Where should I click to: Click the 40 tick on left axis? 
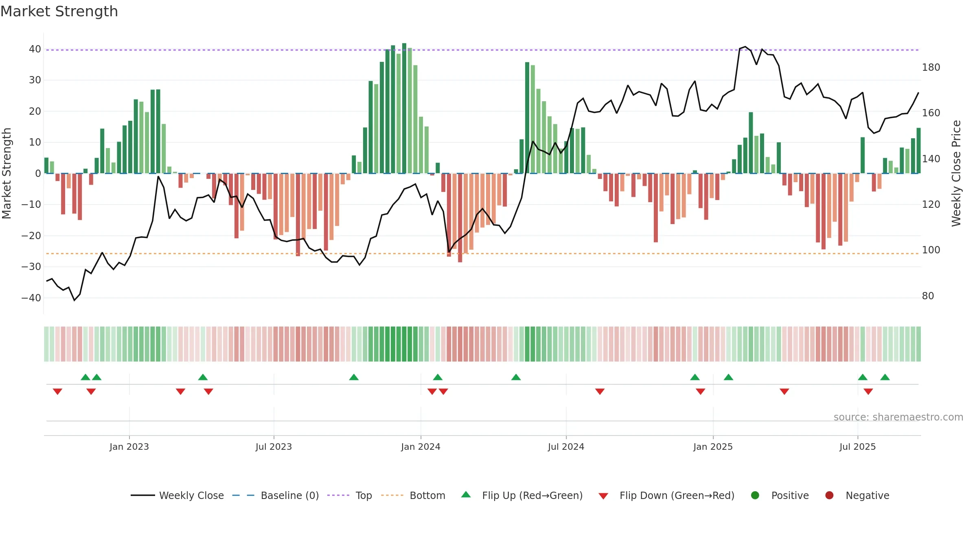click(35, 49)
